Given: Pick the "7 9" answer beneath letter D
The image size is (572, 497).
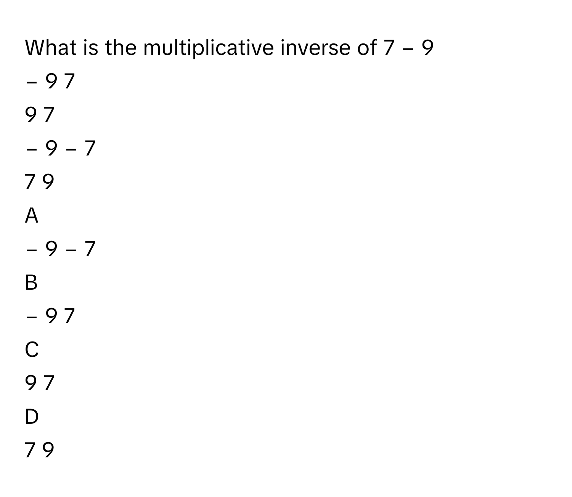Looking at the screenshot, I should pyautogui.click(x=40, y=450).
